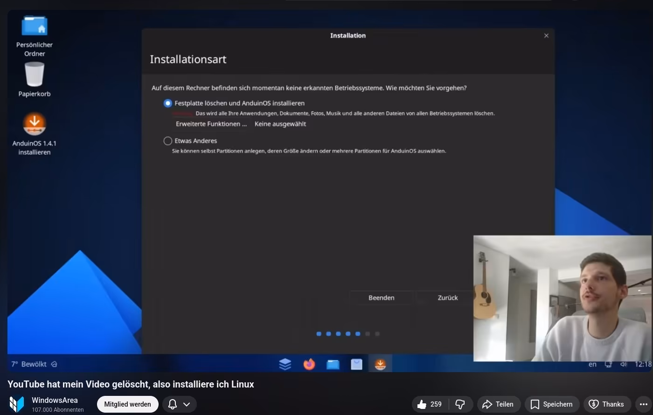The height and width of the screenshot is (415, 653).
Task: Open the Firefox icon in the taskbar
Action: point(309,364)
